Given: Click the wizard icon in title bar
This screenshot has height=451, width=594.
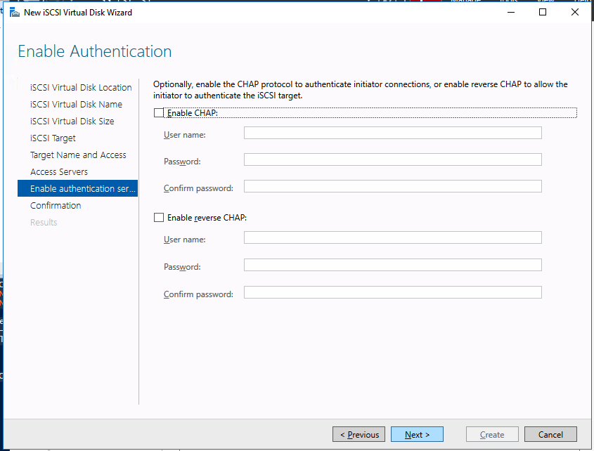Looking at the screenshot, I should pyautogui.click(x=14, y=12).
